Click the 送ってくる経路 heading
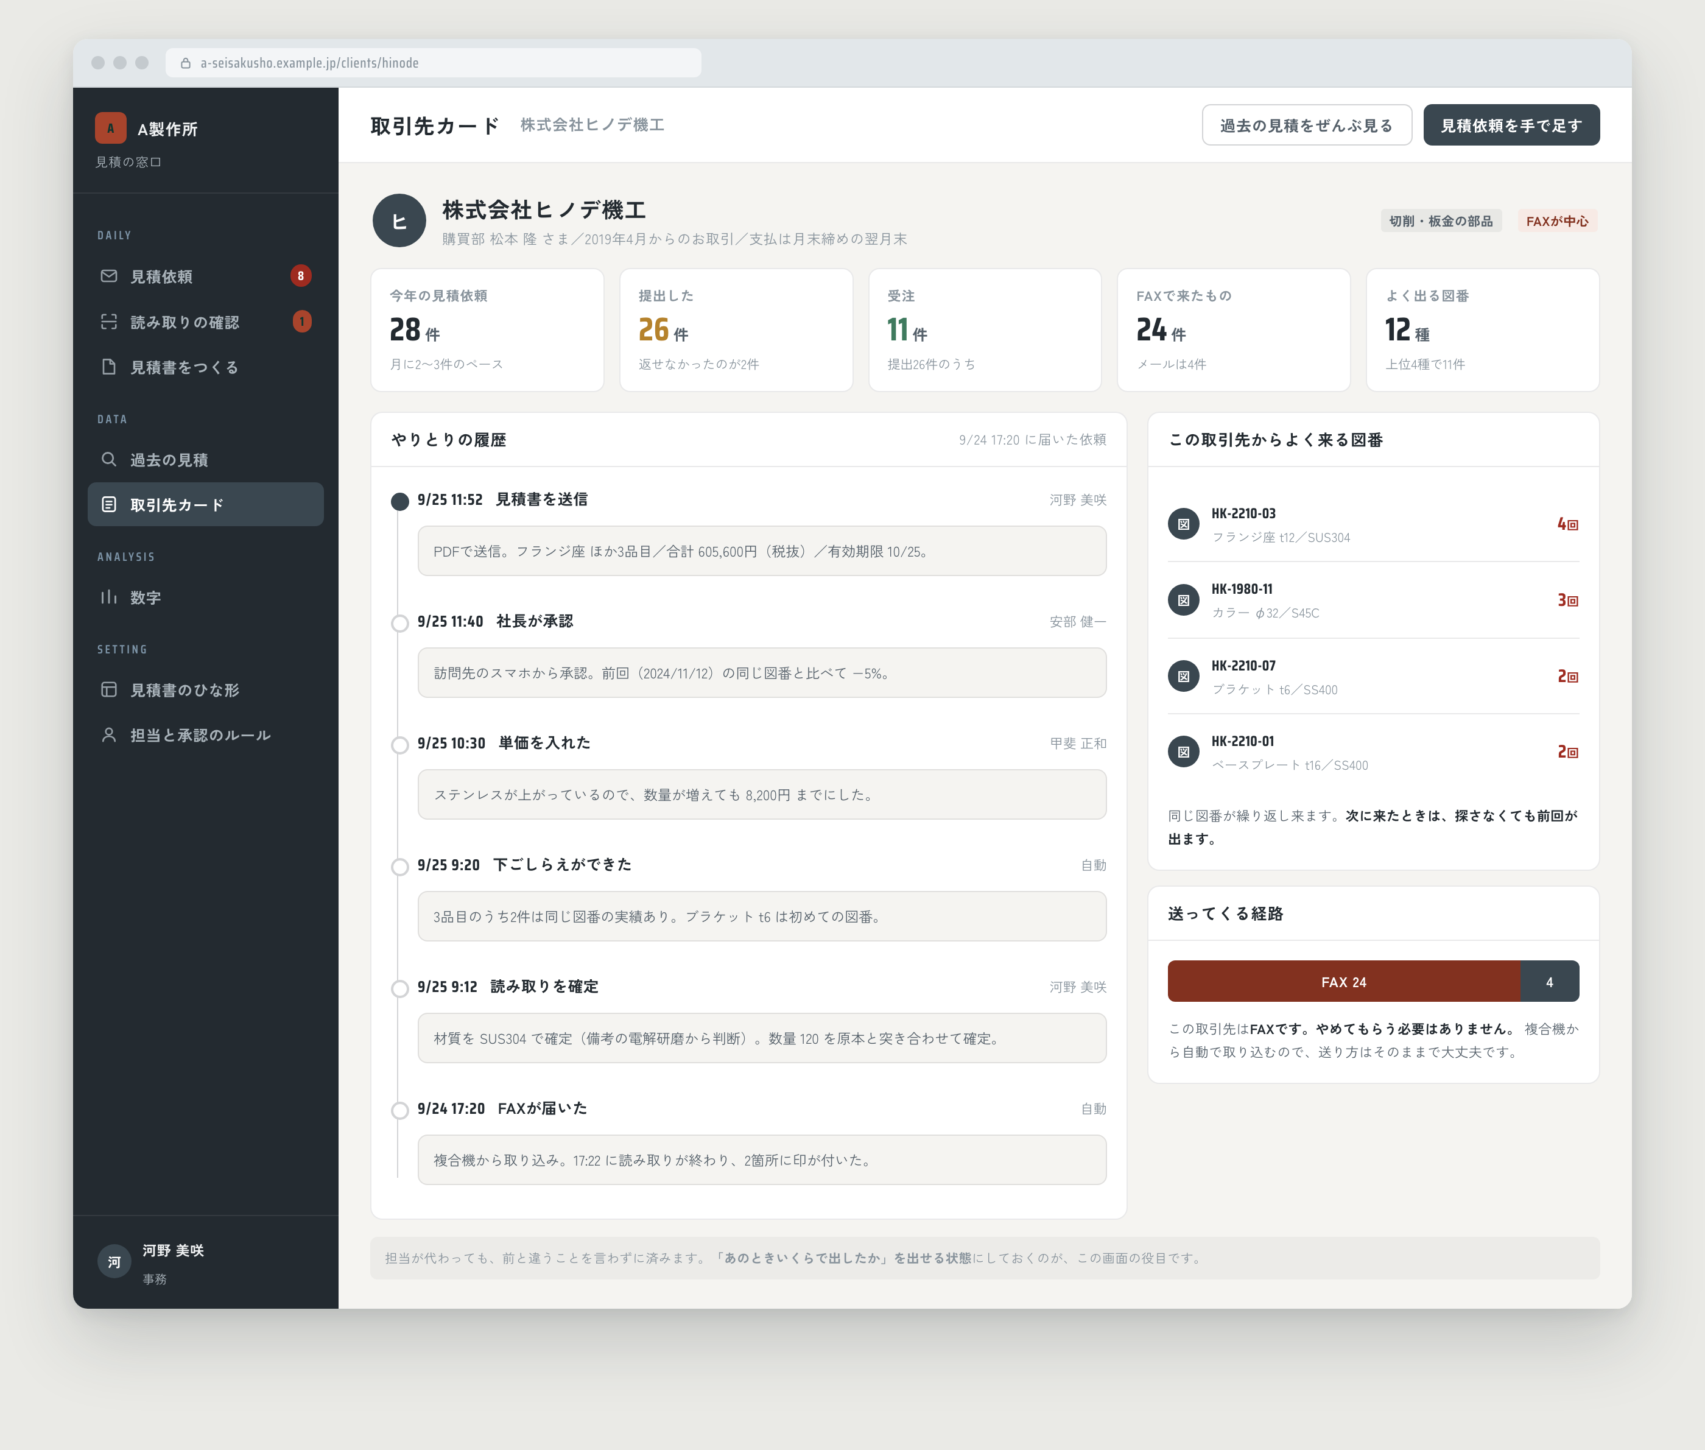 pos(1225,913)
